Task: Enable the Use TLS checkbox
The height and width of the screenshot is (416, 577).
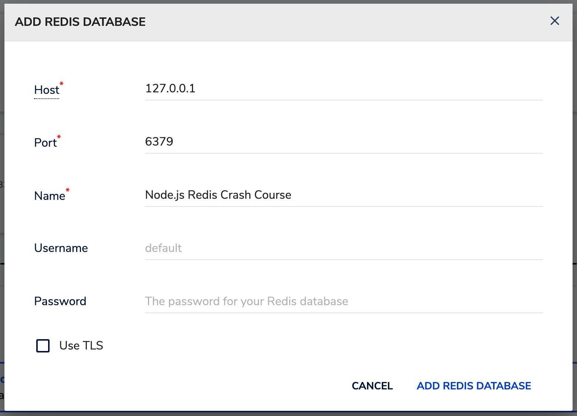Action: click(x=43, y=346)
